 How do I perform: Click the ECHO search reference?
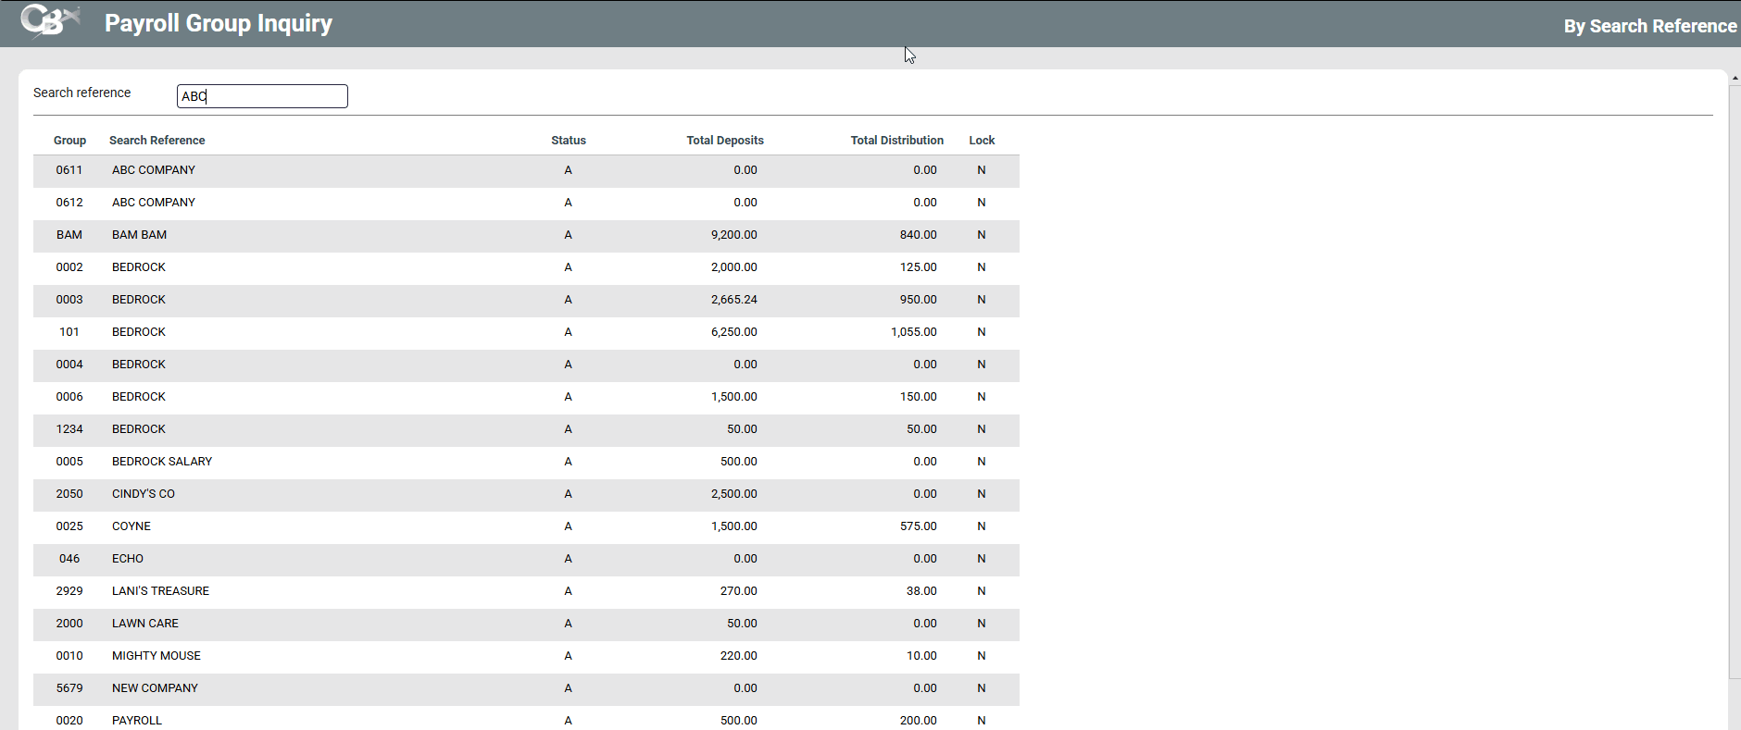click(x=128, y=559)
